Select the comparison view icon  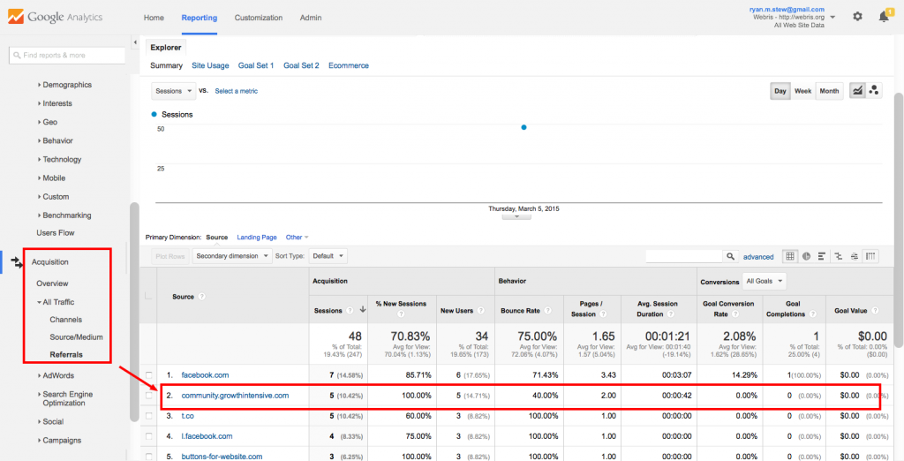click(838, 256)
